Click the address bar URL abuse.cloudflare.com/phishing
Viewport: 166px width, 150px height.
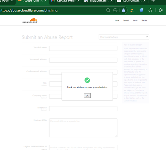[29, 10]
